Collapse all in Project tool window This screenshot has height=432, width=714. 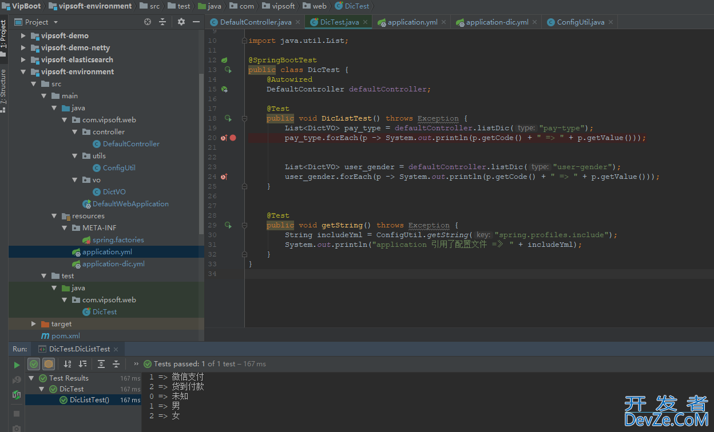pos(162,22)
